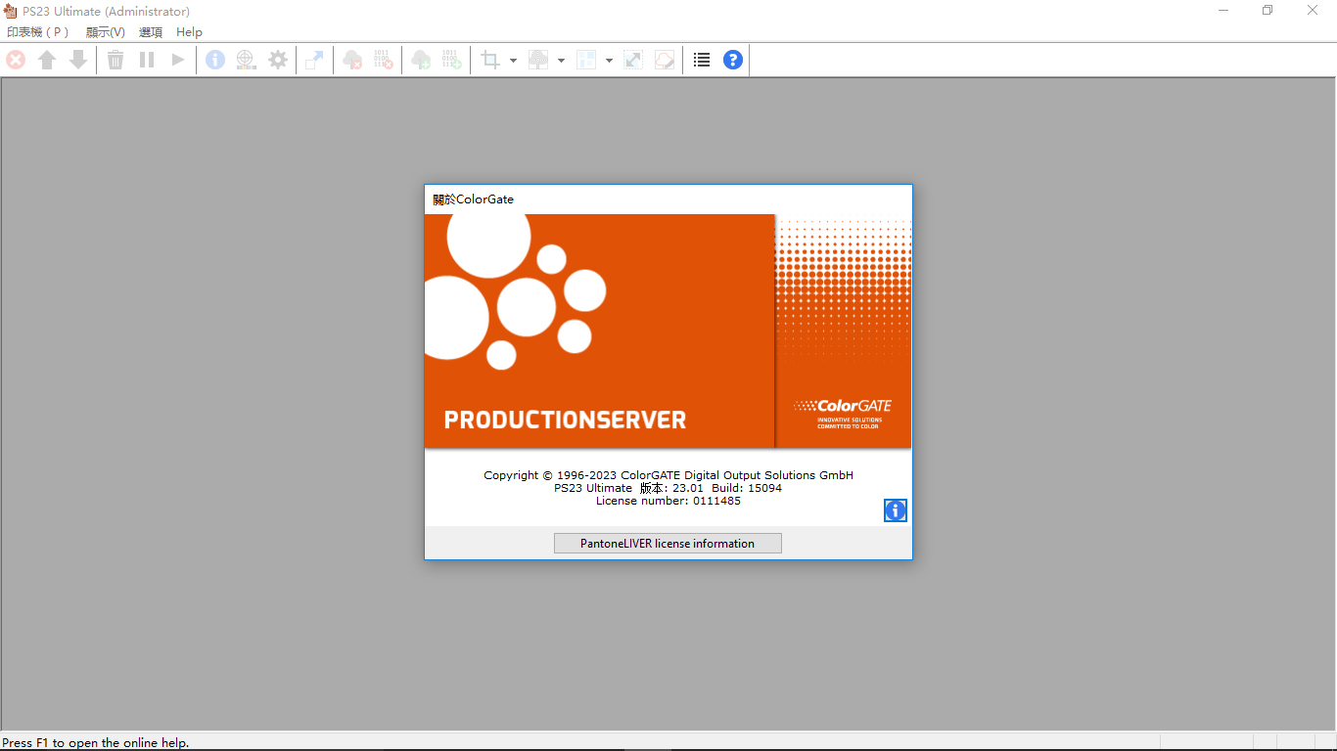The width and height of the screenshot is (1337, 751).
Task: Click the status bar F1 help message
Action: (x=96, y=743)
